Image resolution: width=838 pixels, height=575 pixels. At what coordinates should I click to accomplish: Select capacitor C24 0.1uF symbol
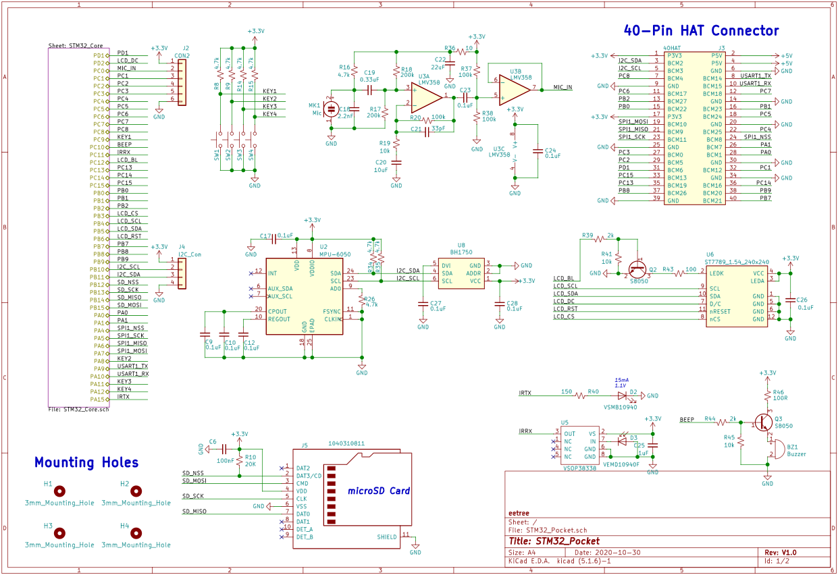pyautogui.click(x=538, y=151)
